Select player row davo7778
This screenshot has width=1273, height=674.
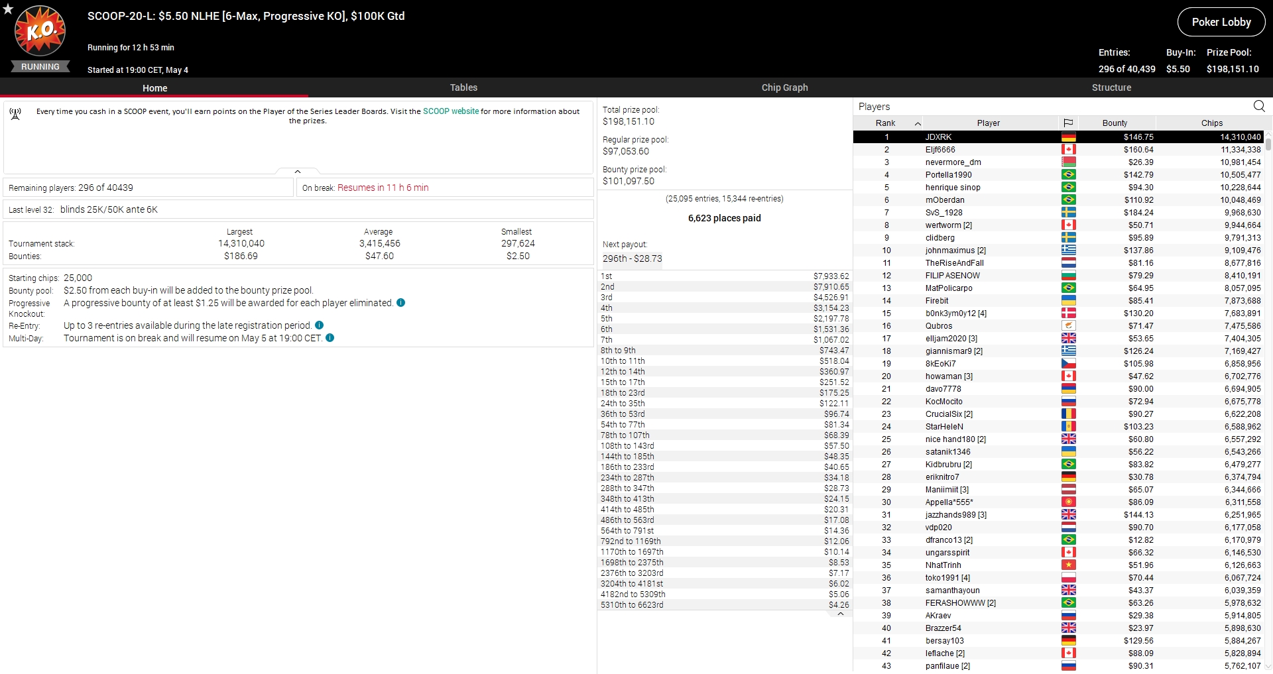click(x=1058, y=389)
